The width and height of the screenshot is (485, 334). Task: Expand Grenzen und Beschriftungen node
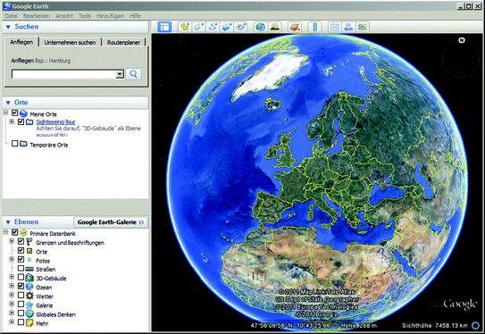coord(12,241)
